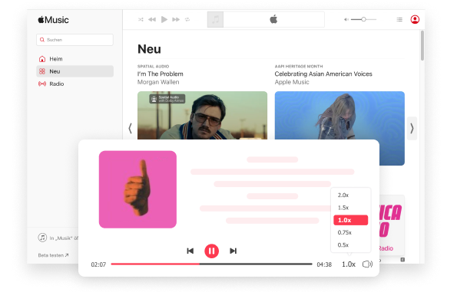Select 0.75x playback speed
Screen dimensions: 457x292
[350, 233]
